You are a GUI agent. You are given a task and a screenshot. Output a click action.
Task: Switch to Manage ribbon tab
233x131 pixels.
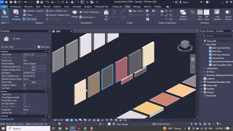pos(137,7)
